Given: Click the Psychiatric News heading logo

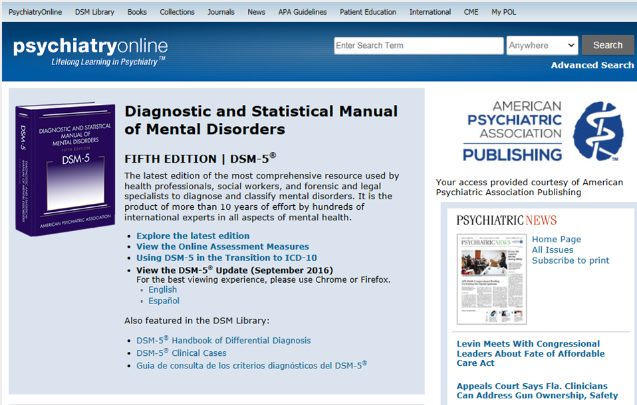Looking at the screenshot, I should pos(506,220).
